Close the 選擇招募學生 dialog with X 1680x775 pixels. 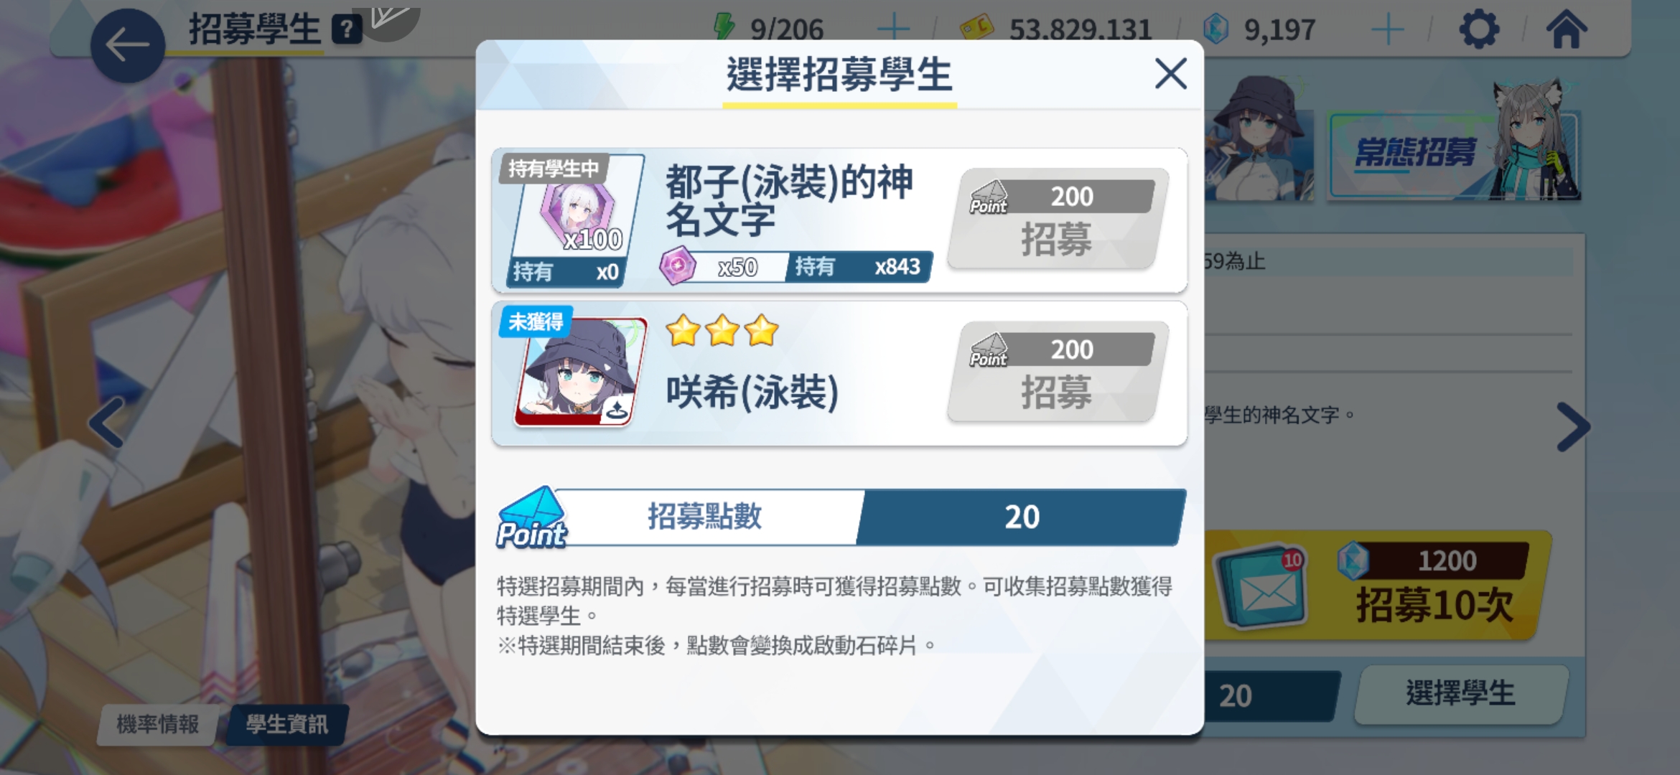(1170, 73)
